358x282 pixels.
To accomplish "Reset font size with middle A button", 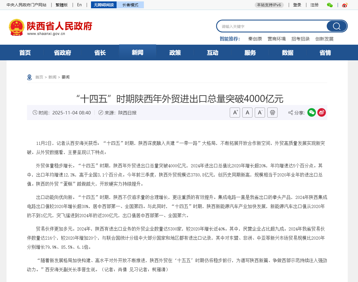I will [247, 113].
